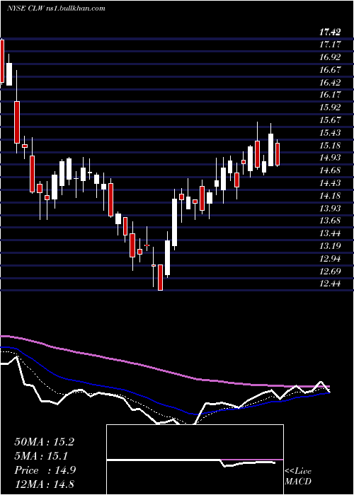Click the 14.93 price axis label
The width and height of the screenshot is (354, 495).
[x=330, y=158]
